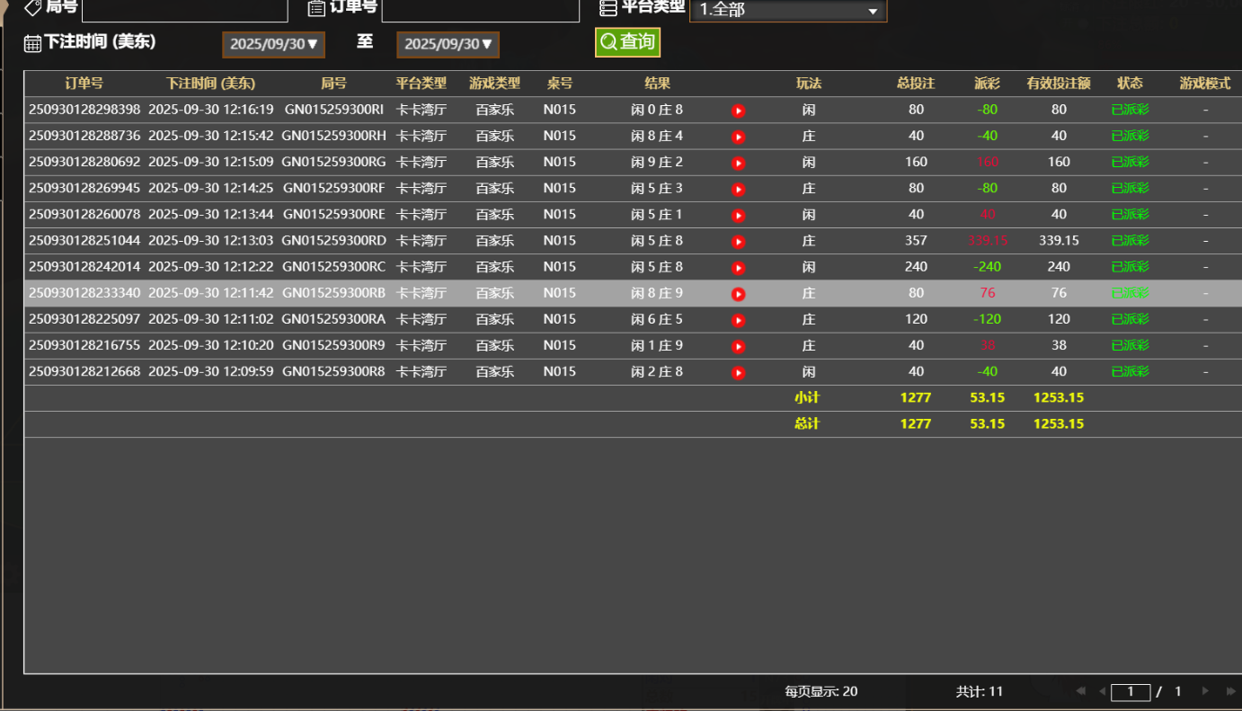This screenshot has height=711, width=1242.
Task: Open replay icon for order 250930128280692
Action: click(738, 163)
